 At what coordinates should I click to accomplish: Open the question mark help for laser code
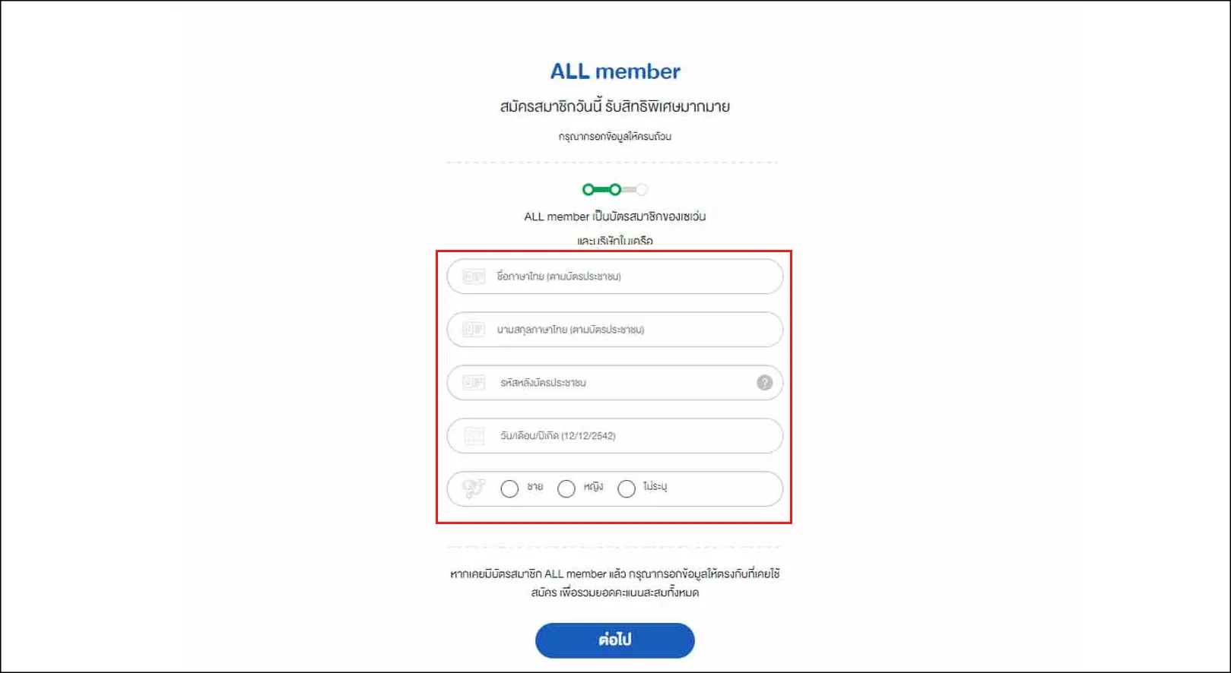point(764,383)
